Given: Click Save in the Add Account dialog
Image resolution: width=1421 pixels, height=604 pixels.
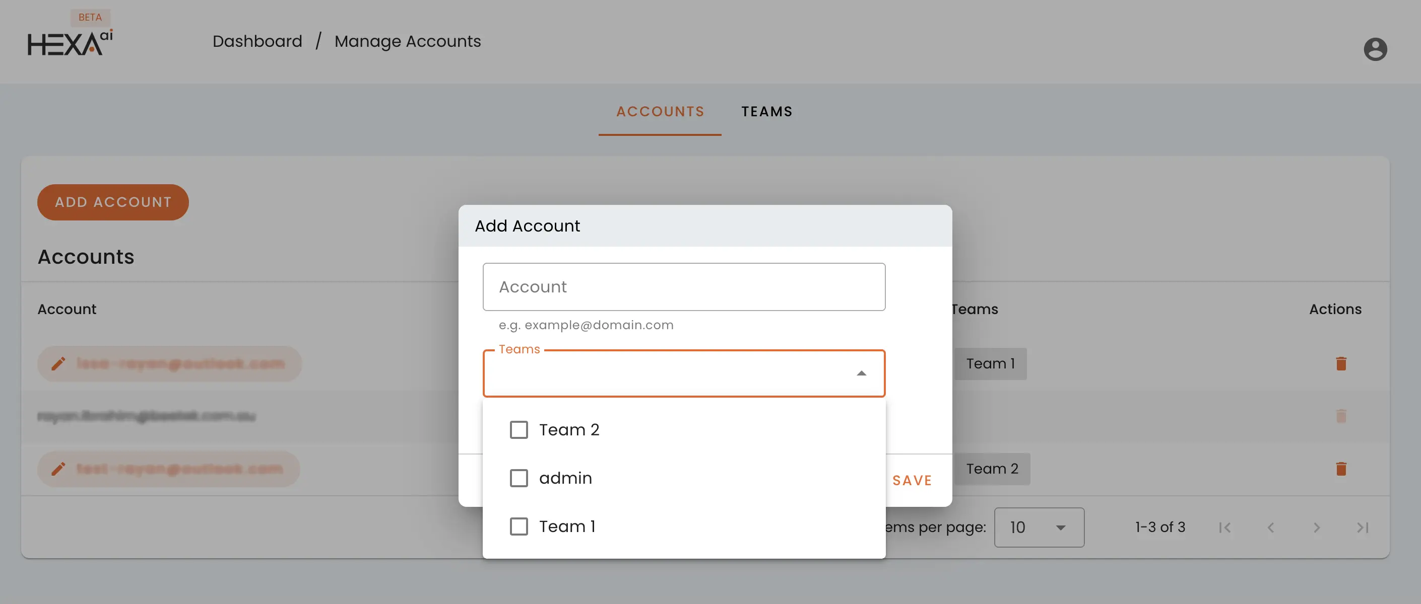Looking at the screenshot, I should [912, 481].
